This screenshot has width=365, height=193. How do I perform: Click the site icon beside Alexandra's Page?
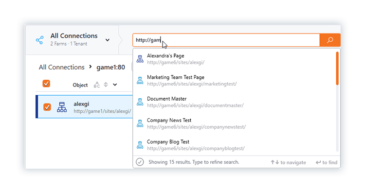point(140,59)
